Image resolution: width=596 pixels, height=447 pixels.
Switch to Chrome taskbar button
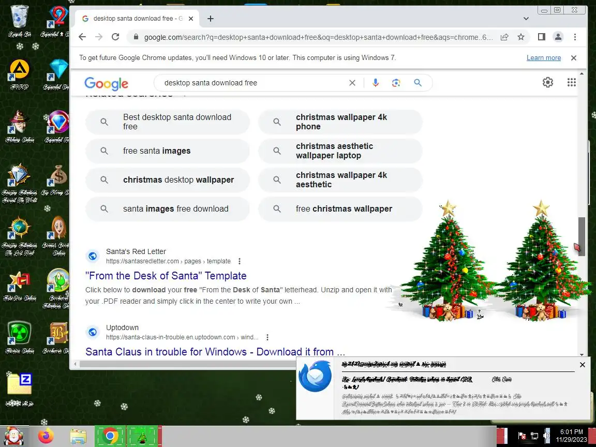[x=110, y=436]
